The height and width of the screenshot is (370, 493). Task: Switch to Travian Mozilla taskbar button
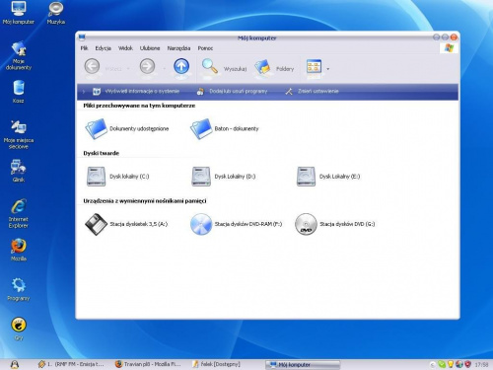tap(148, 364)
